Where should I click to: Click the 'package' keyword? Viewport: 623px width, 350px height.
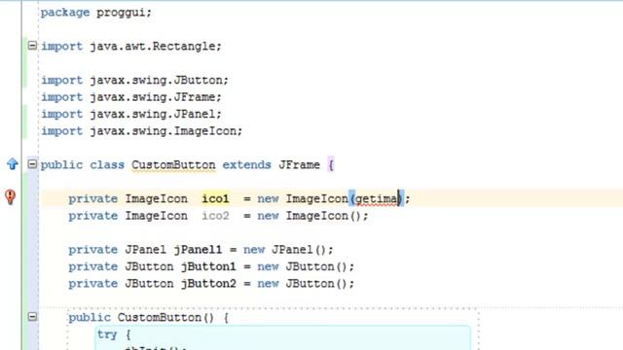tap(65, 13)
